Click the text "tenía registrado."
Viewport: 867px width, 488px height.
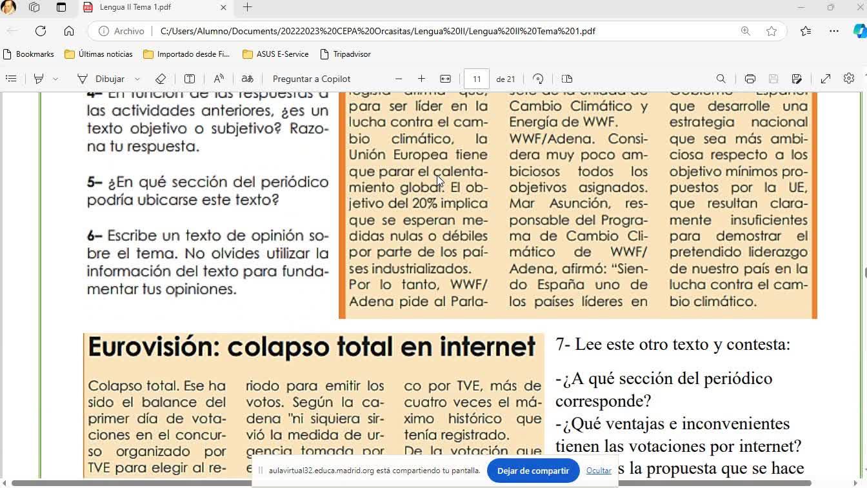tap(457, 435)
